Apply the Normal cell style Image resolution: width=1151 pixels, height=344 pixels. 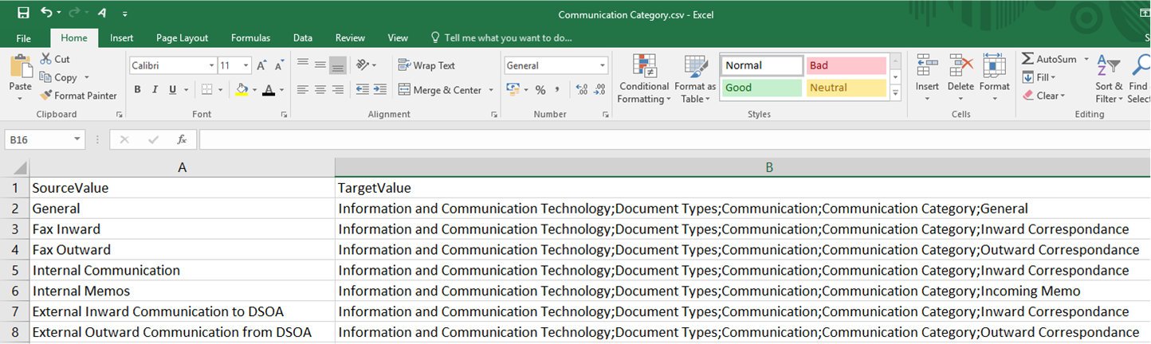[763, 65]
